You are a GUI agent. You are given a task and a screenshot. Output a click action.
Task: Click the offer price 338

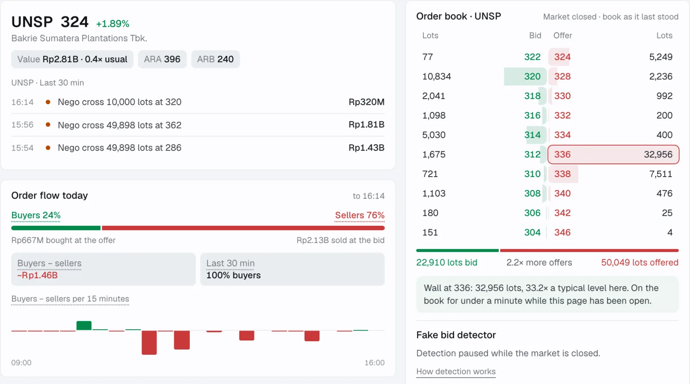coord(562,174)
